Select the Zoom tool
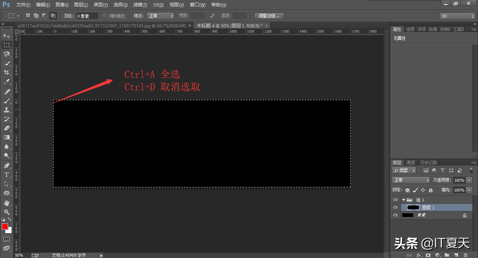Image resolution: width=478 pixels, height=258 pixels. [x=6, y=212]
